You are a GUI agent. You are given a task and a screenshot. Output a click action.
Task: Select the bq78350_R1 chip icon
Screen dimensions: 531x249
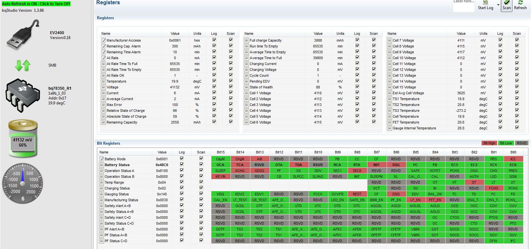[x=23, y=96]
